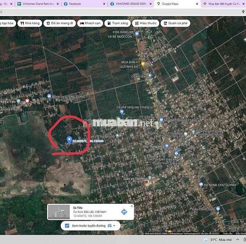Screen dimensions: 246x244
Task: Click the Thúy Nhung map marker
Action: 117,136
